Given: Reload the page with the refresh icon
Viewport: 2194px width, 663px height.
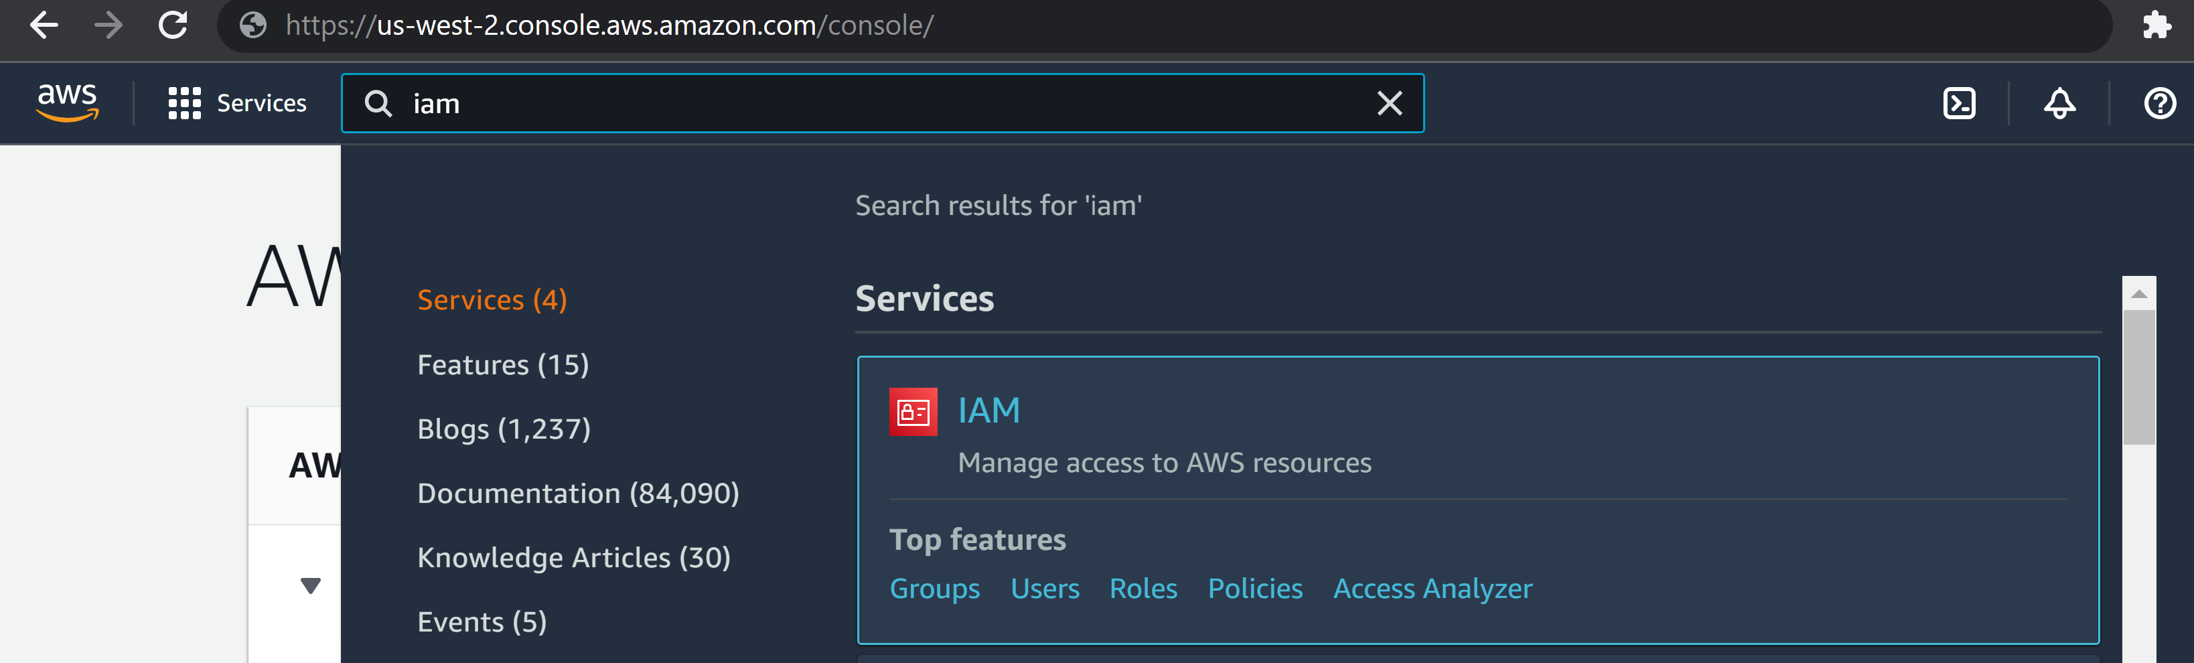Looking at the screenshot, I should [x=173, y=25].
